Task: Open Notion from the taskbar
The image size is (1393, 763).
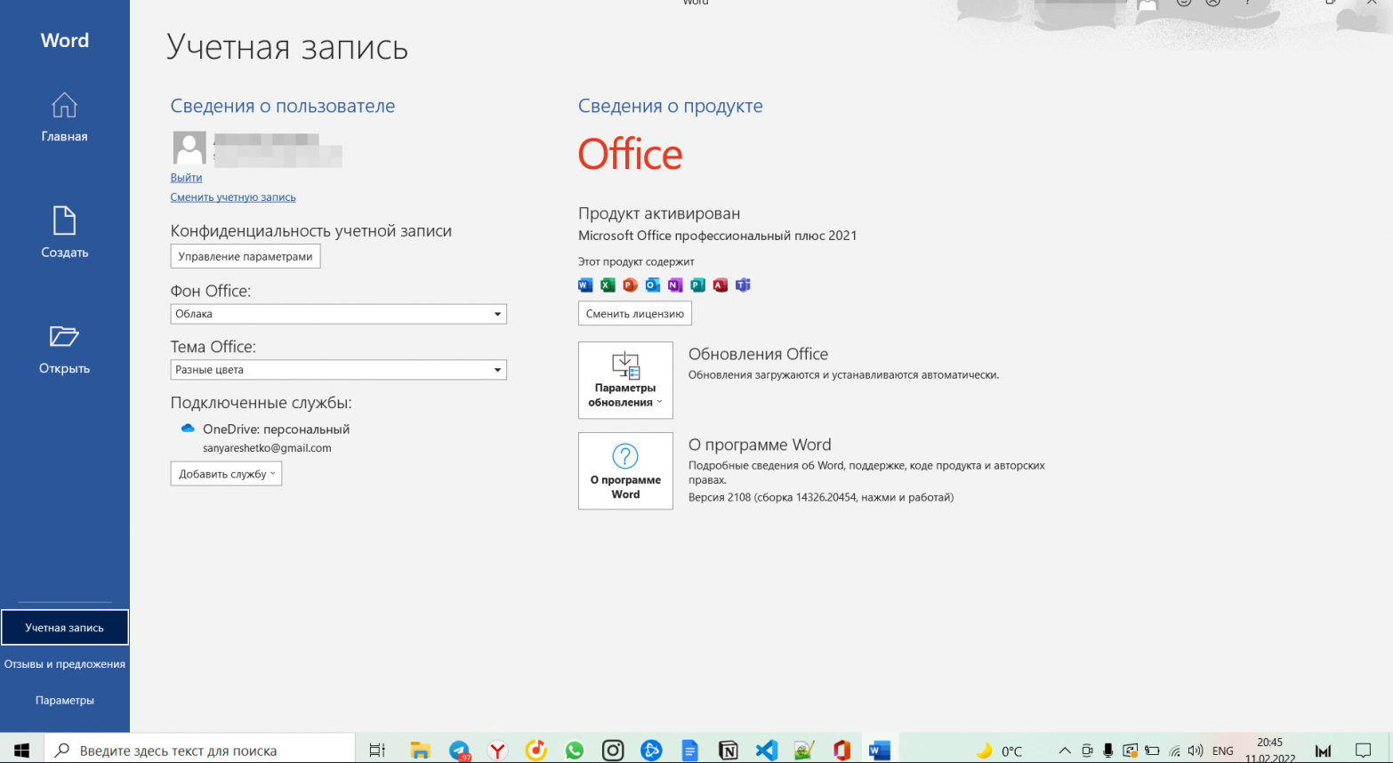Action: (x=728, y=751)
